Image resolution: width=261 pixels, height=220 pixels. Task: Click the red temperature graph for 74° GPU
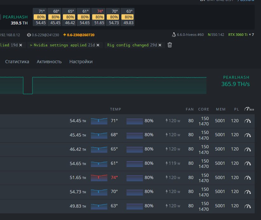pos(99,178)
